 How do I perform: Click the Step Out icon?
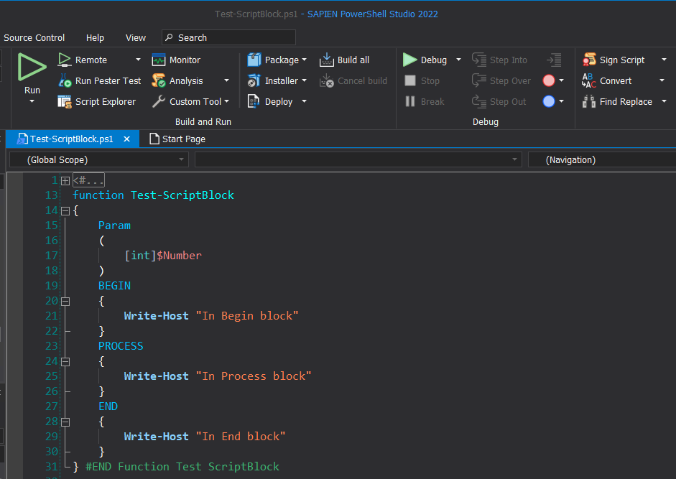[479, 101]
